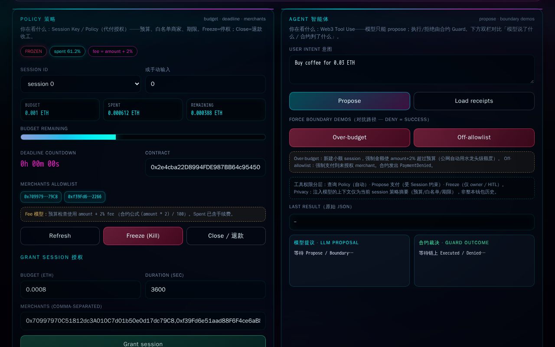Screen dimensions: 555x347
Task: Trigger the Off-allowlist boundary demo
Action: tap(474, 137)
